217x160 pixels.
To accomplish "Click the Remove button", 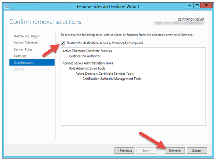I will pyautogui.click(x=175, y=150).
